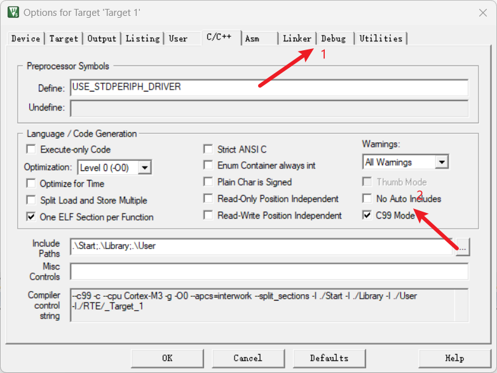Viewport: 497px width, 373px height.
Task: Close the Options for Target dialog
Action: [x=482, y=12]
